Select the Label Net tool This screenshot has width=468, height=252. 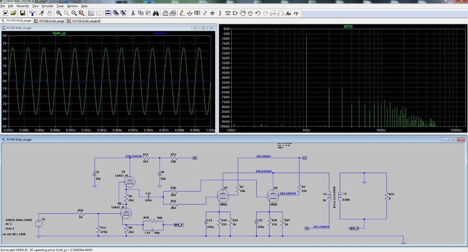tap(197, 13)
